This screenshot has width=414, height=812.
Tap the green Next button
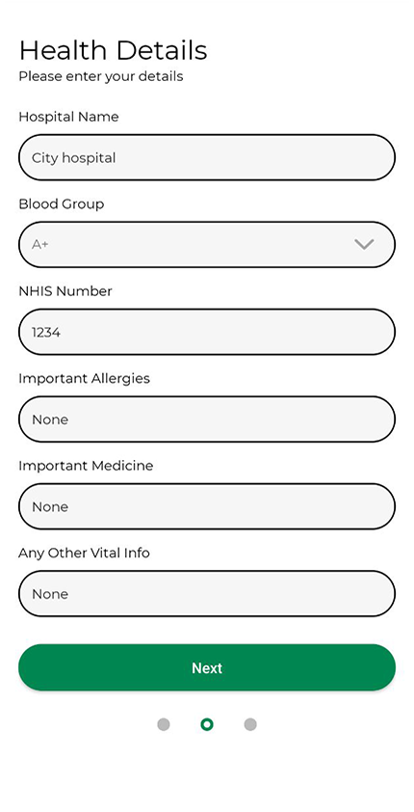click(x=207, y=667)
